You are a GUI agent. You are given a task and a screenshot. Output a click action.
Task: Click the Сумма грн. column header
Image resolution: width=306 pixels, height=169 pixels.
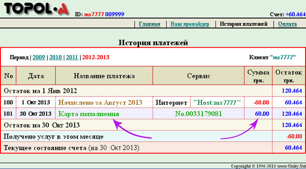258,76
